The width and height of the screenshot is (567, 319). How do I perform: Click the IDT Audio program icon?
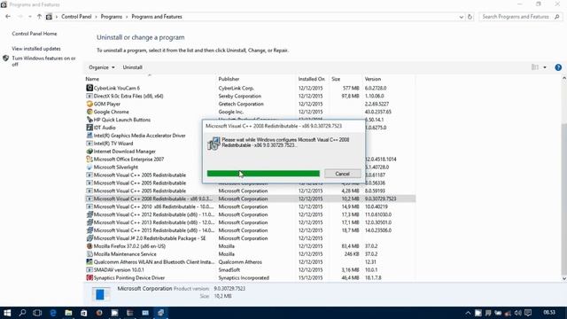tap(89, 128)
